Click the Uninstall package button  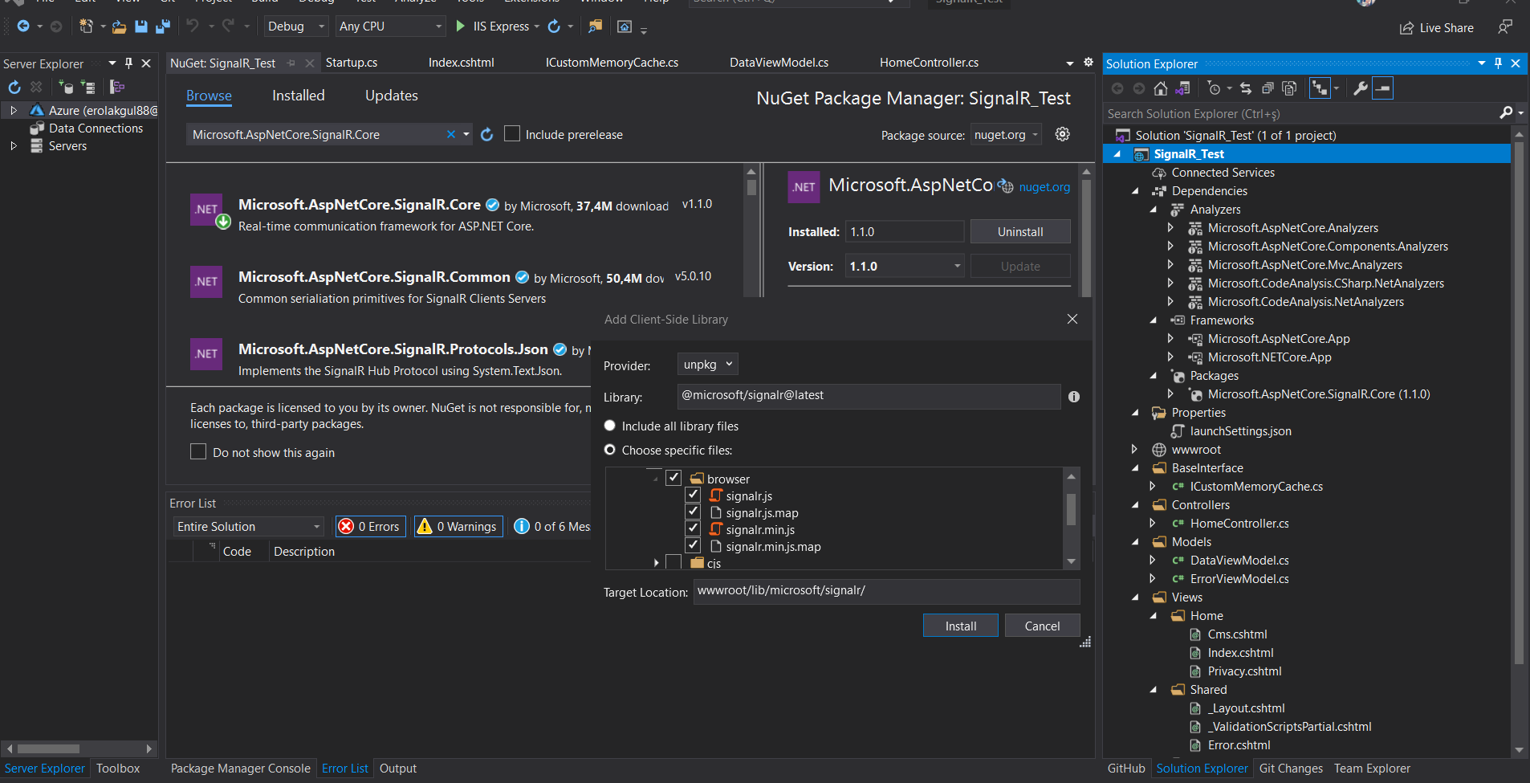1019,231
